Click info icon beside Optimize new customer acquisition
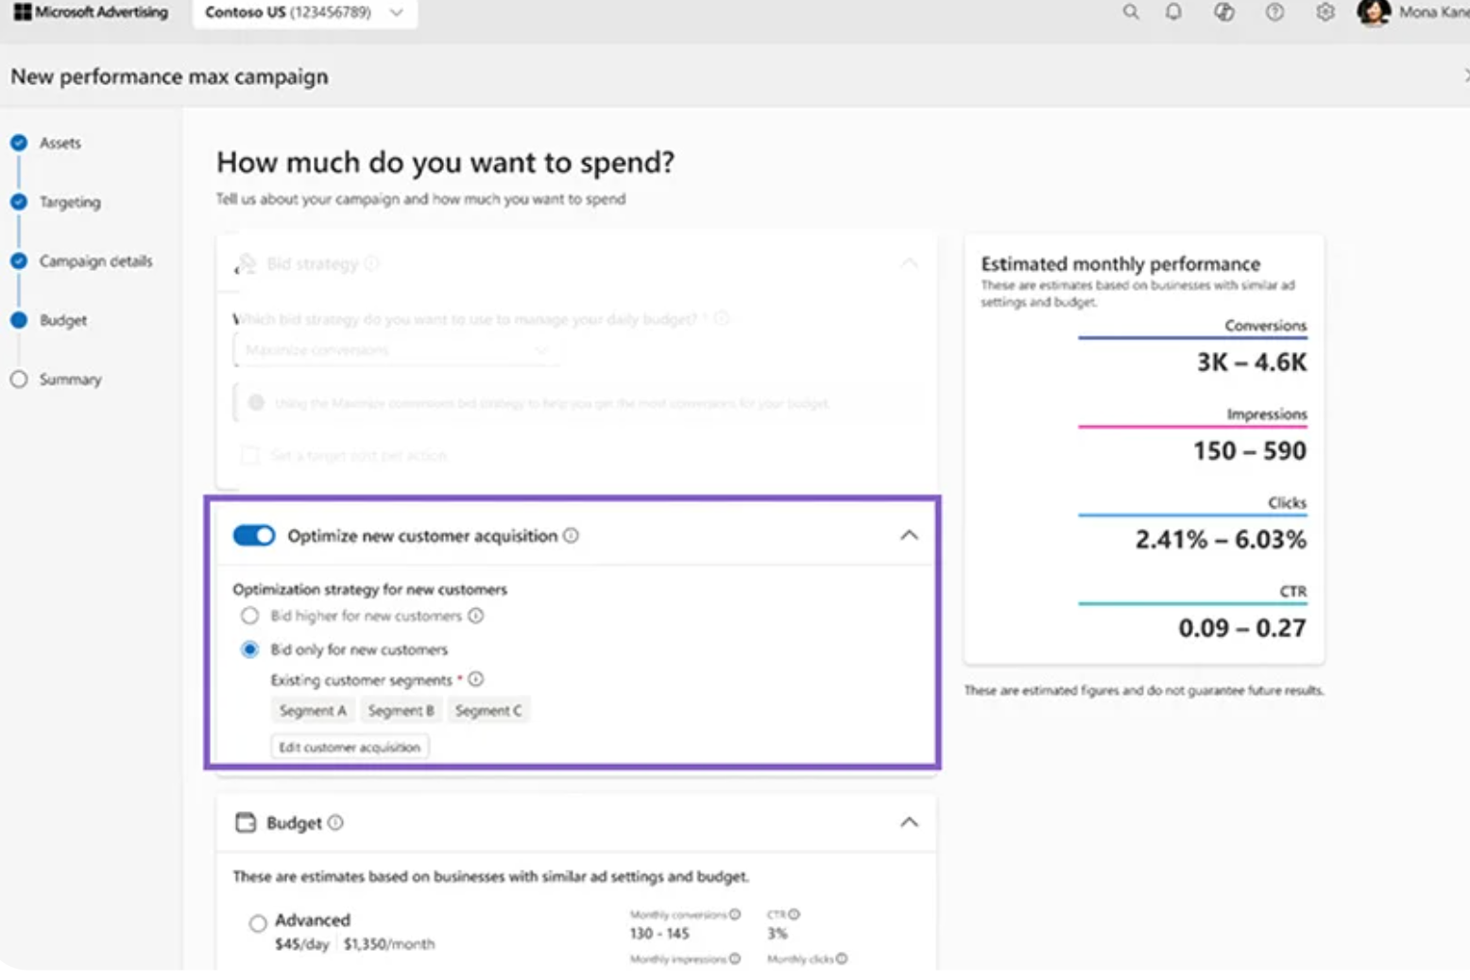Image resolution: width=1470 pixels, height=980 pixels. tap(571, 535)
